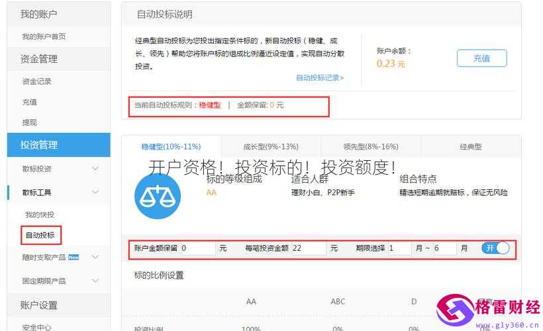Screen dimensions: 543x331
Task: Expand the 固定期限产品 chevron
Action: coord(95,281)
